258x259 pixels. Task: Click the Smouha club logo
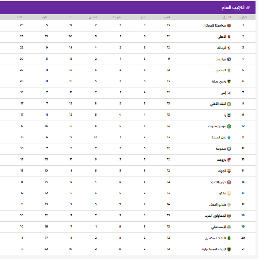(229, 149)
